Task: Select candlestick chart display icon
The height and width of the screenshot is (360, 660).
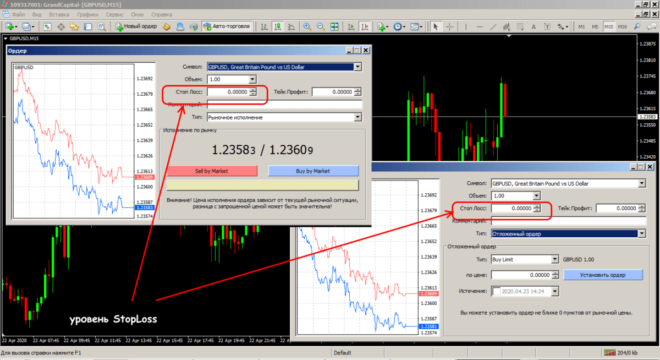Action: [x=277, y=26]
